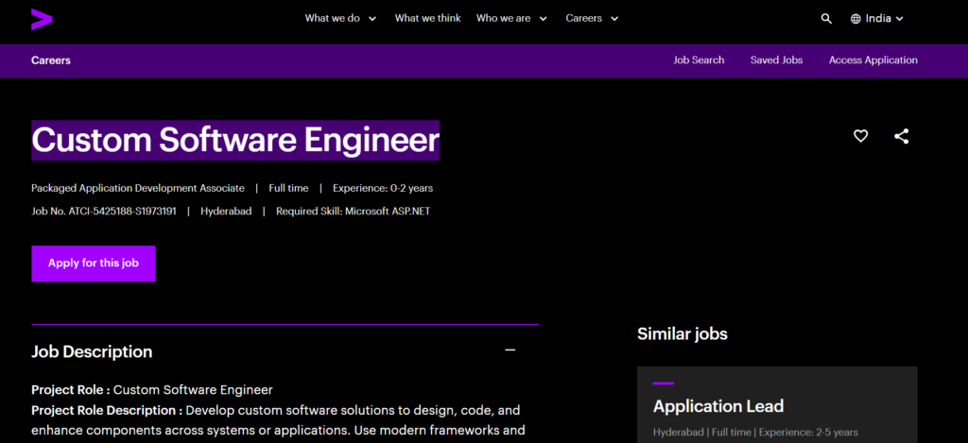This screenshot has width=968, height=443.
Task: Expand the What we do menu
Action: pos(340,18)
